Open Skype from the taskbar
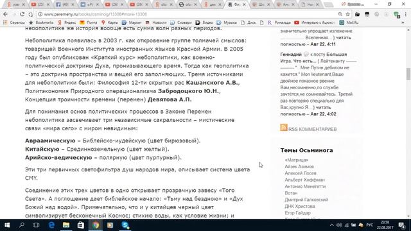411x231 pixels. coord(125,225)
